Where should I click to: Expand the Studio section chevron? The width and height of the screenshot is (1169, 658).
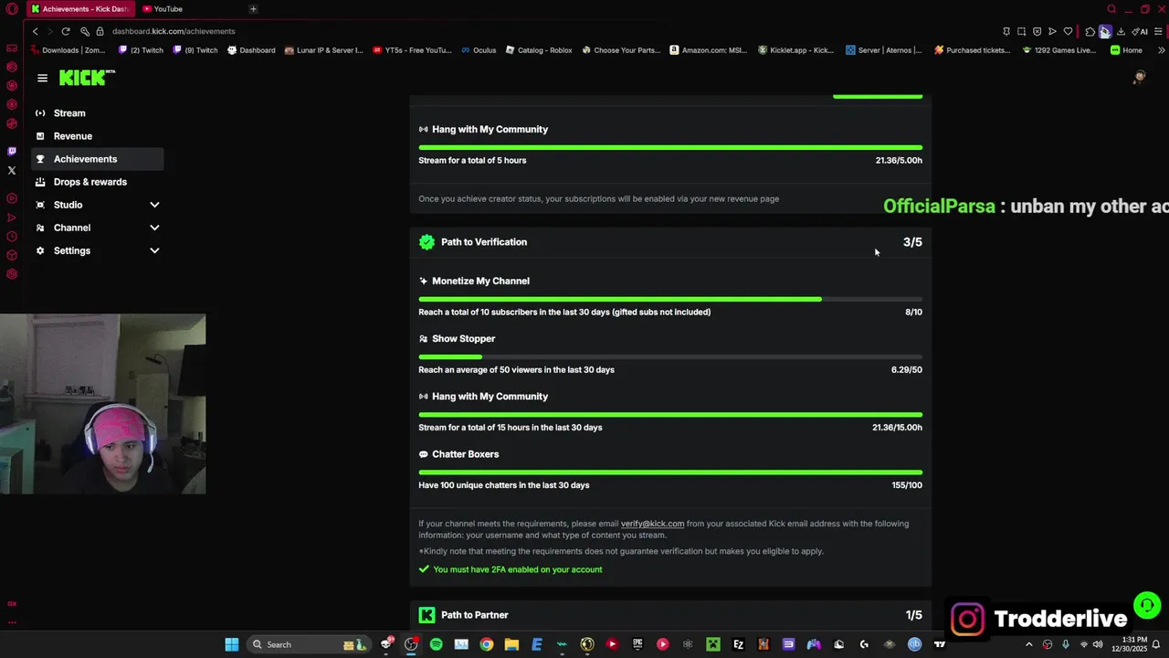click(x=154, y=205)
